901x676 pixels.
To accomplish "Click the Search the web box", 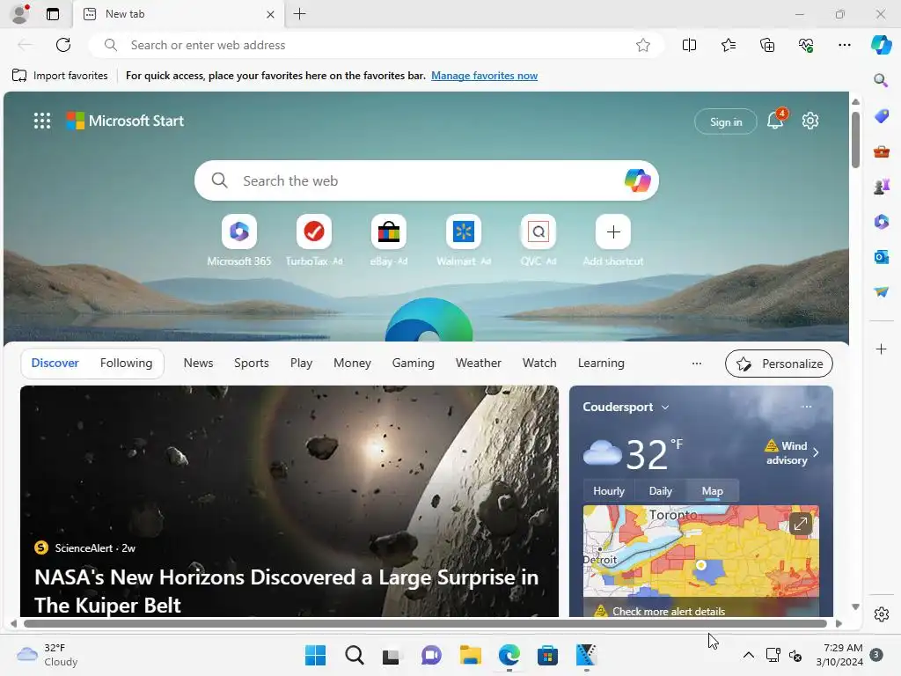I will (427, 180).
